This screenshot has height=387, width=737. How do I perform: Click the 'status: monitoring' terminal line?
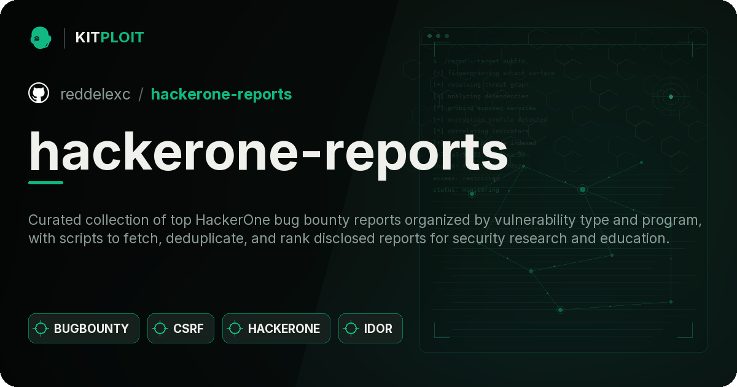click(x=466, y=190)
